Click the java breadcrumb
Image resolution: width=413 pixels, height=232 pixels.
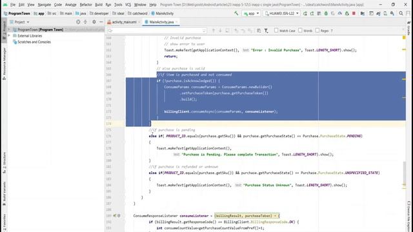coord(81,14)
